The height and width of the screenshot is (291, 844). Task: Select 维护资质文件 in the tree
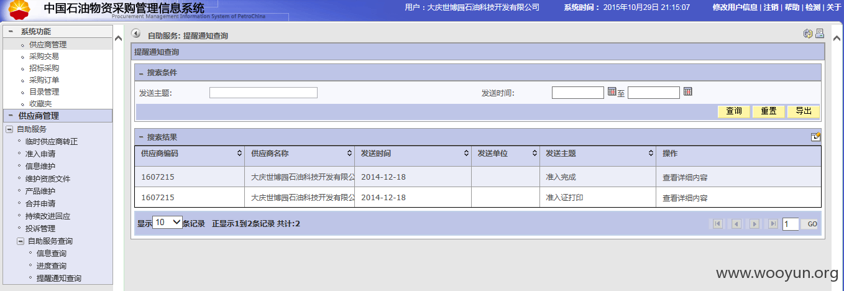(48, 179)
